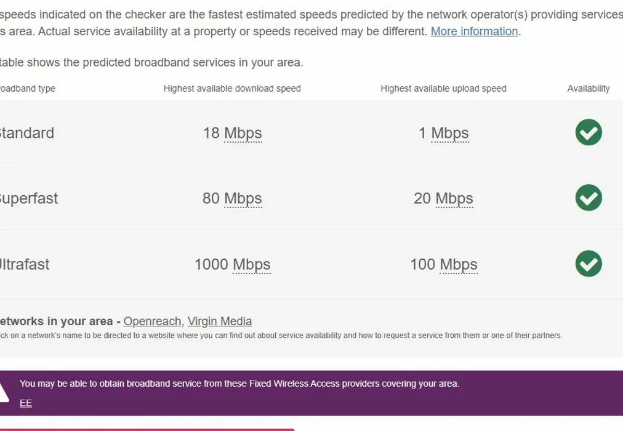Click the Availability column header
This screenshot has height=431, width=623.
pyautogui.click(x=589, y=89)
